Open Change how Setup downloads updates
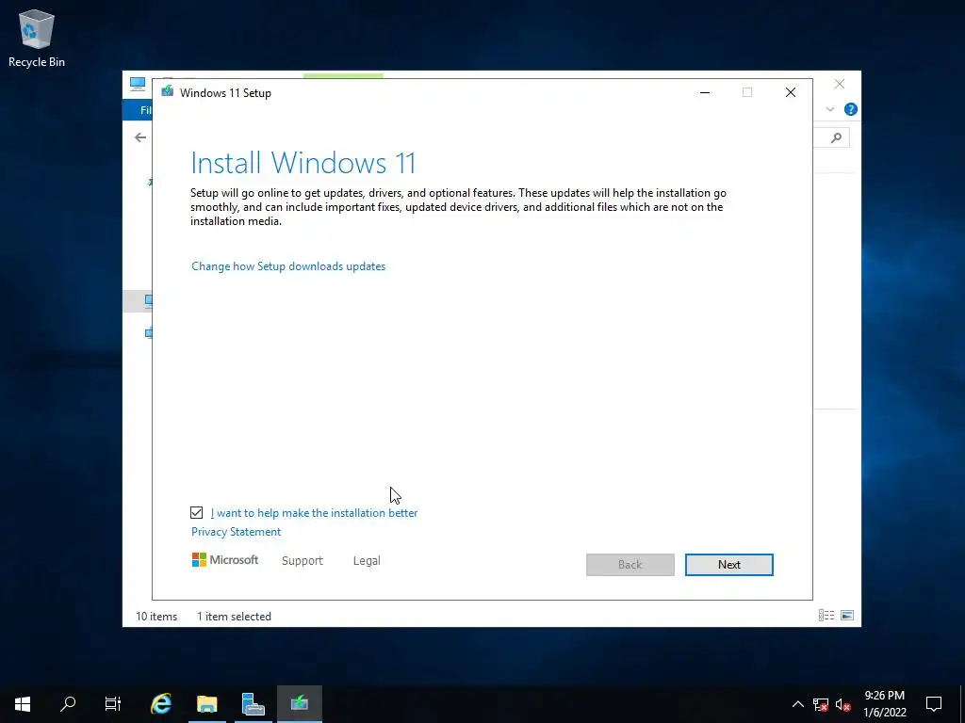 tap(288, 266)
